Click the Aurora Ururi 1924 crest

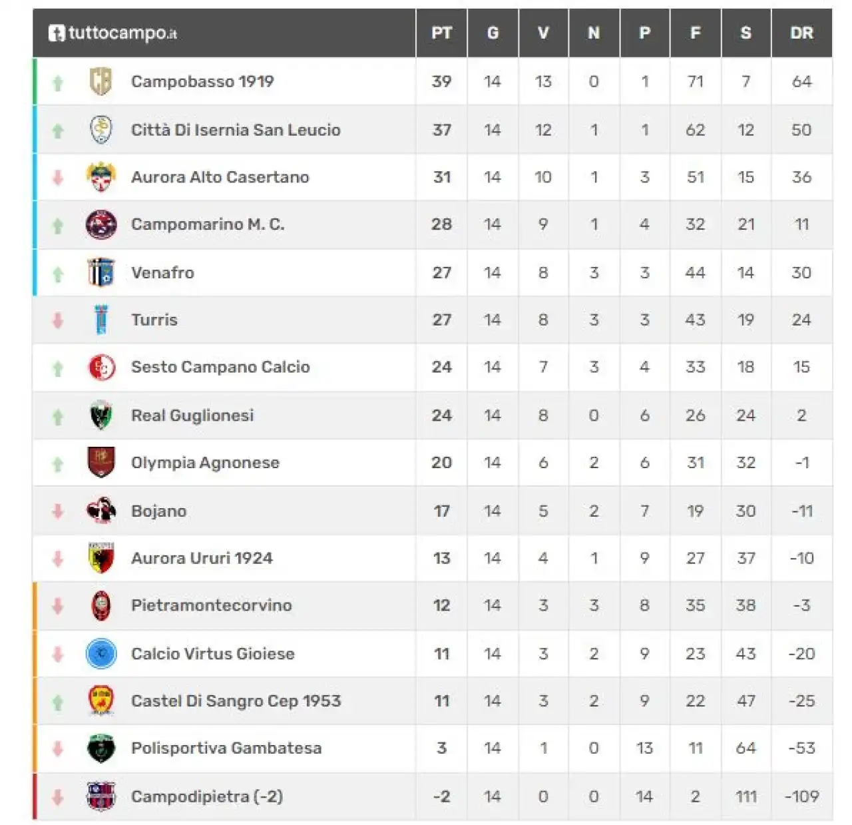[101, 558]
